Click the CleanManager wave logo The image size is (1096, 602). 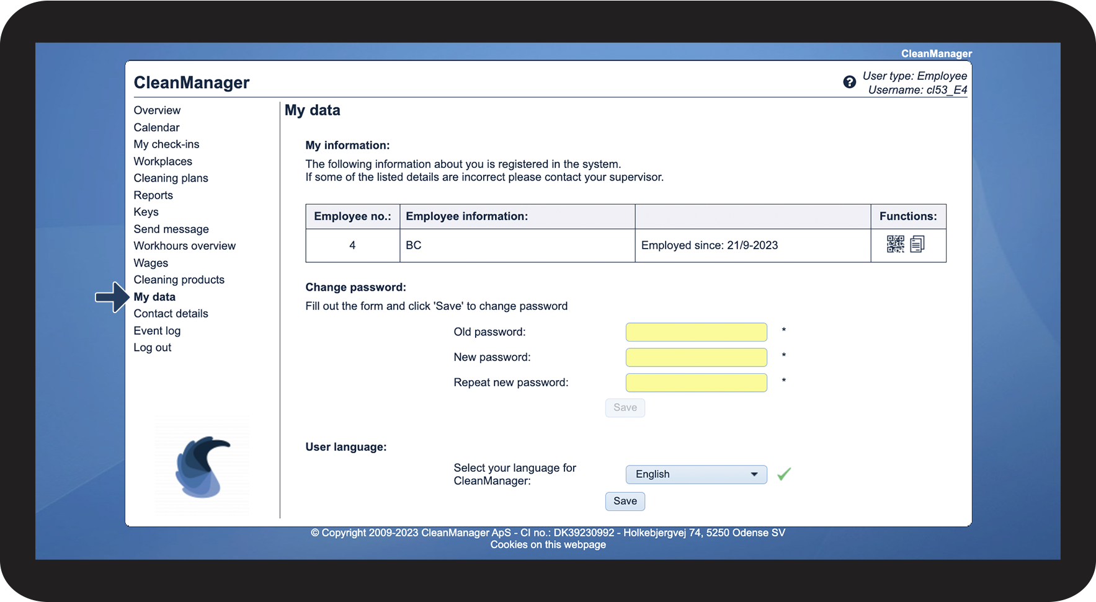[202, 467]
